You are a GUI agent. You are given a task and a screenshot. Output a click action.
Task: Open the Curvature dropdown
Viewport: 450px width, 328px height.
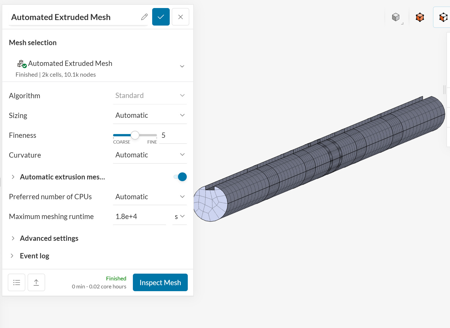150,155
